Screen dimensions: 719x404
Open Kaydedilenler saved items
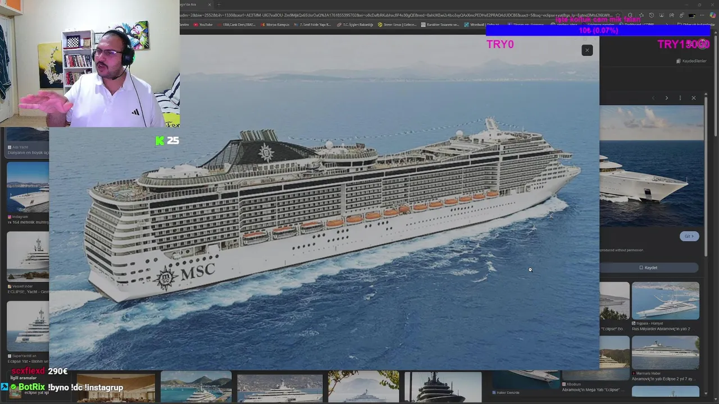pos(691,61)
